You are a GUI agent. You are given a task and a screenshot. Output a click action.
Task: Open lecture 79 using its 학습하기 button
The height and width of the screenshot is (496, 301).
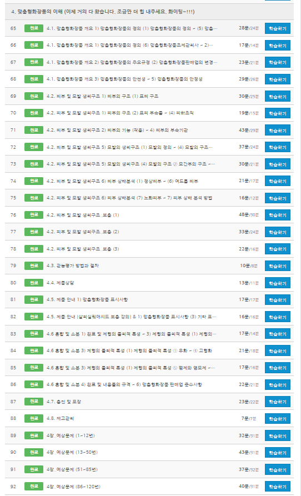click(x=277, y=266)
